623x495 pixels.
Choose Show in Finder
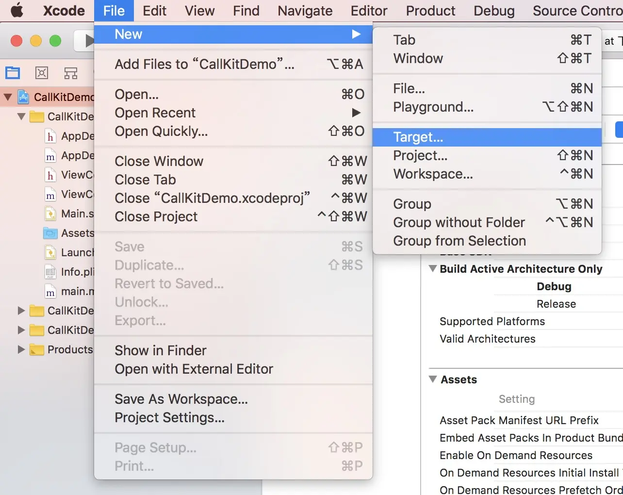pos(233,350)
